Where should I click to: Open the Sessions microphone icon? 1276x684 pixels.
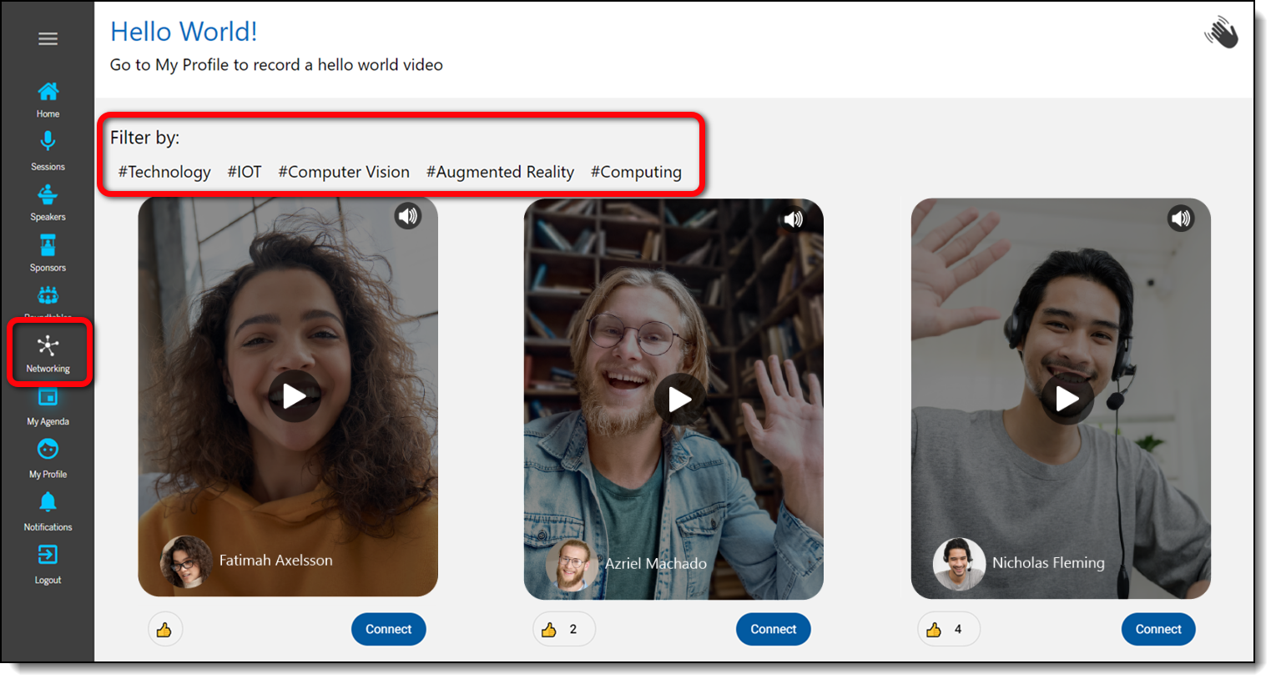pyautogui.click(x=48, y=142)
